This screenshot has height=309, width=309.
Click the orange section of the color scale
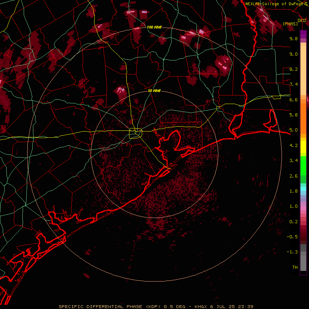point(303,117)
